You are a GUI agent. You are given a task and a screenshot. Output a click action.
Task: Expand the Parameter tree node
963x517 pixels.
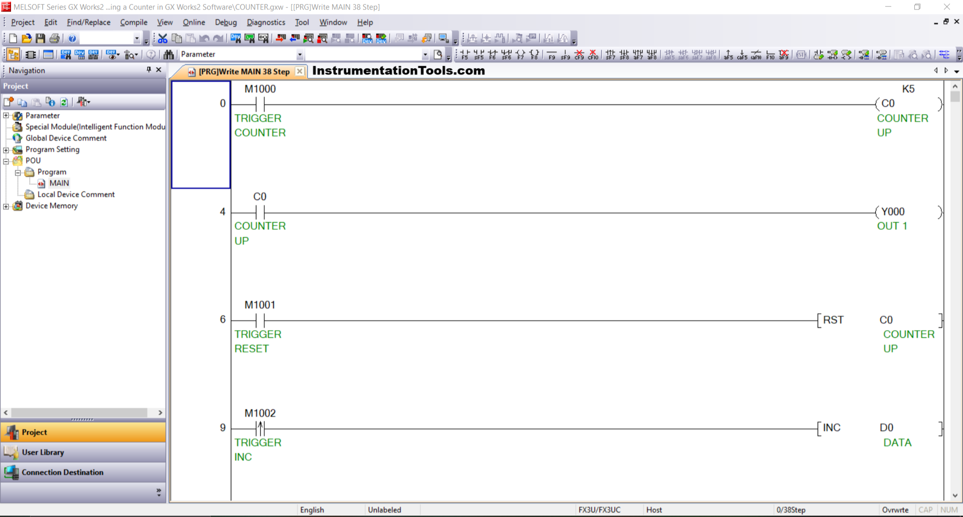click(6, 116)
